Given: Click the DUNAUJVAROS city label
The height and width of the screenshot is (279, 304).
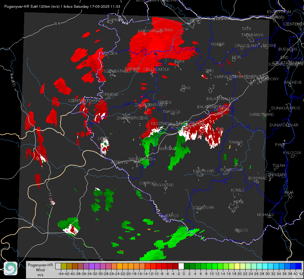Looking at the screenshot, I should [x=286, y=108].
